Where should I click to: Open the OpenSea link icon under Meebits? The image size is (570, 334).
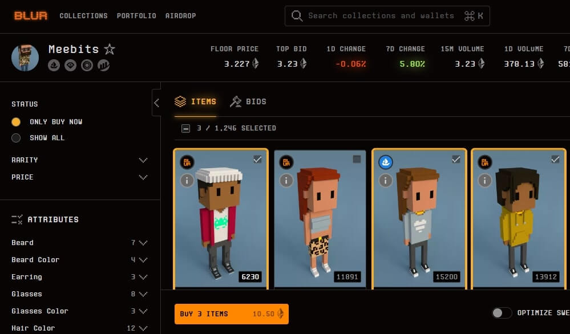(x=54, y=66)
